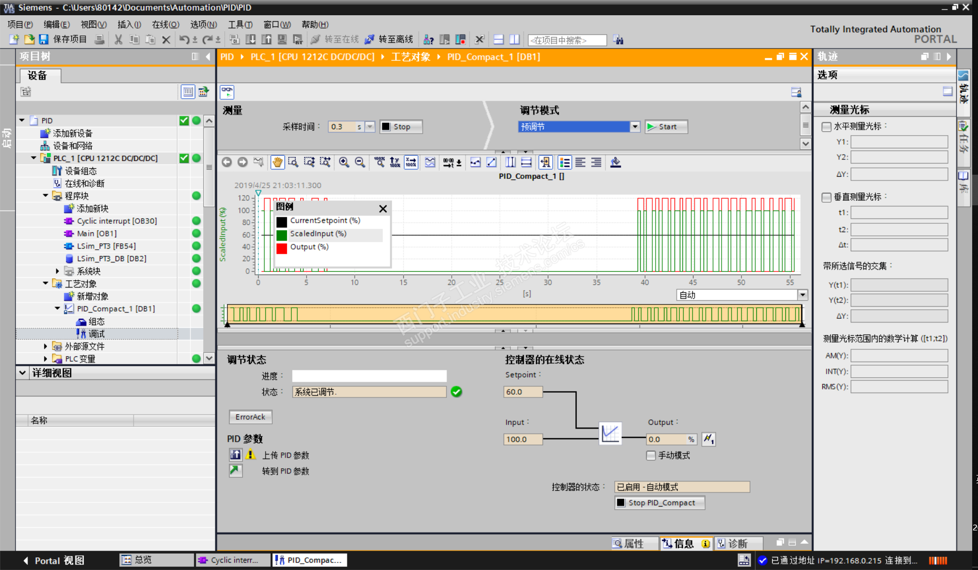Expand the PLC 变量 folder
This screenshot has height=570, width=978.
[45, 359]
